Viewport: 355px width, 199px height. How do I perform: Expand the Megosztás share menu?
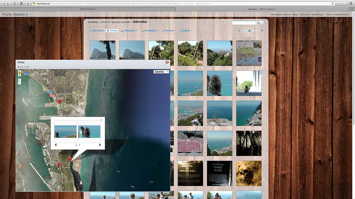(129, 31)
